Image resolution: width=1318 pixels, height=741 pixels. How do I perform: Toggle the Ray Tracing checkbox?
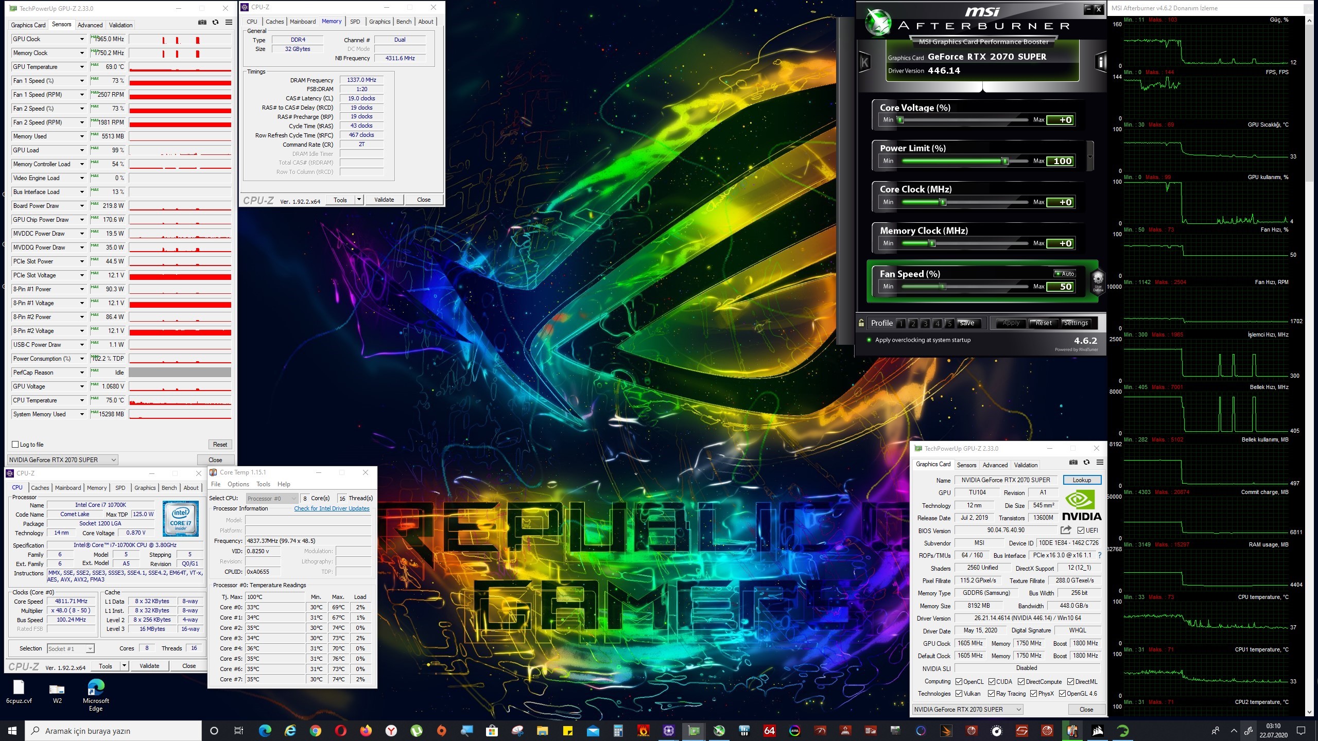click(991, 694)
